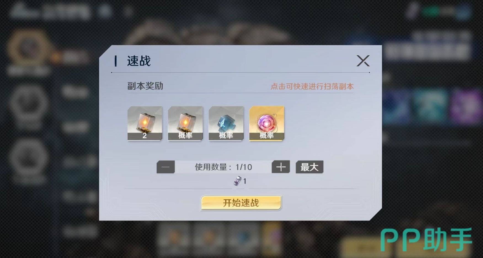The height and width of the screenshot is (258, 483).
Task: Tap the first cube reward showing quantity 2
Action: click(145, 123)
